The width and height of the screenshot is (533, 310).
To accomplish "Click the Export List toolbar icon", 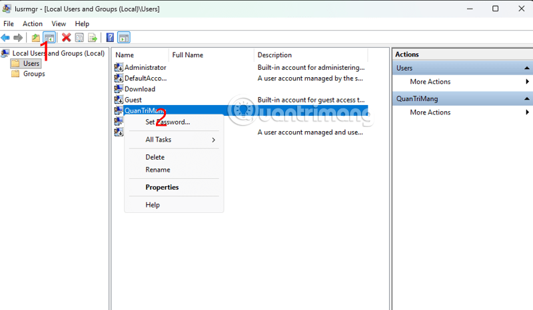I will pos(93,38).
